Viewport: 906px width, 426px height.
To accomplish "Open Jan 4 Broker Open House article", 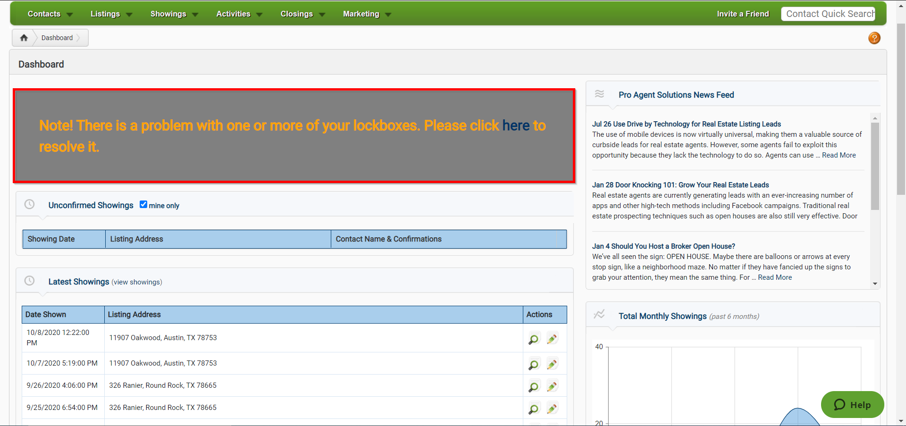I will coord(663,246).
